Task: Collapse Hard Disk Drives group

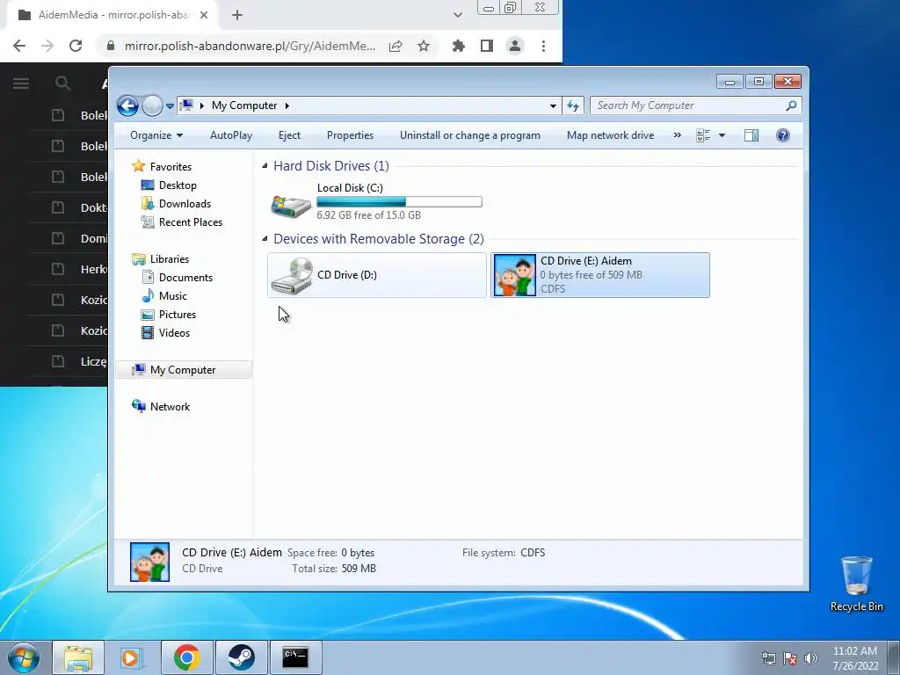Action: [x=265, y=166]
